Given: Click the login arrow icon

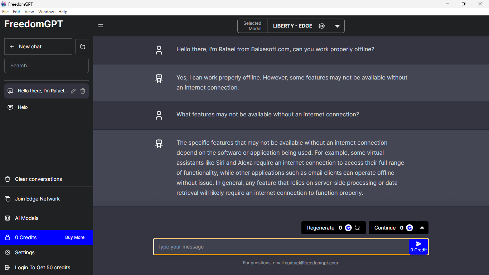Looking at the screenshot, I should [x=8, y=267].
